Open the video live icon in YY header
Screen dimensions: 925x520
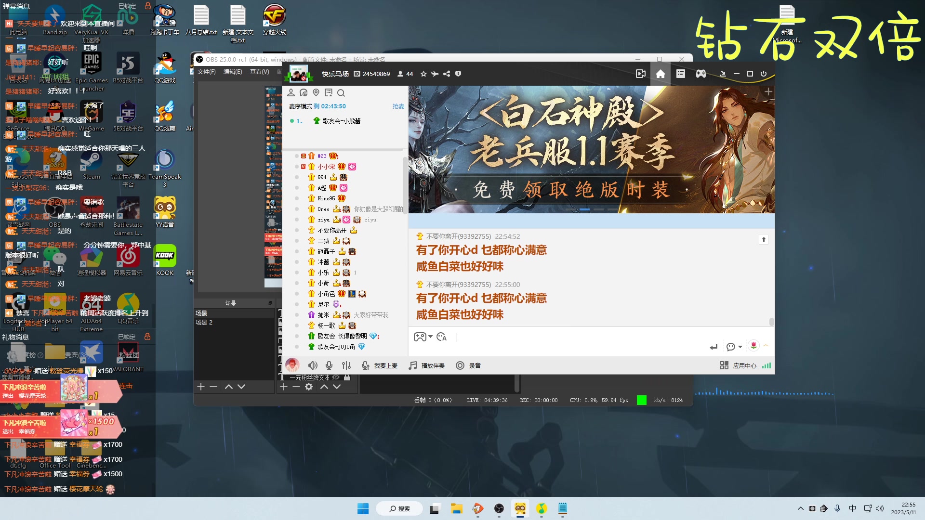[x=640, y=74]
